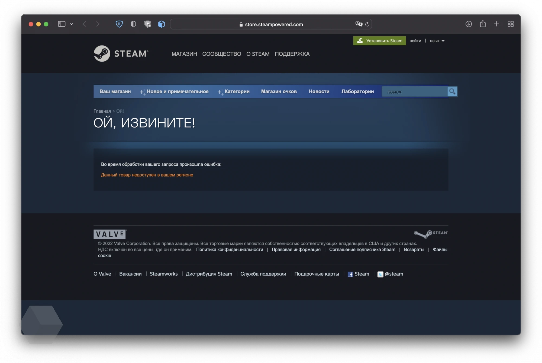Click the green fullscreen window button
The image size is (542, 363).
point(46,24)
